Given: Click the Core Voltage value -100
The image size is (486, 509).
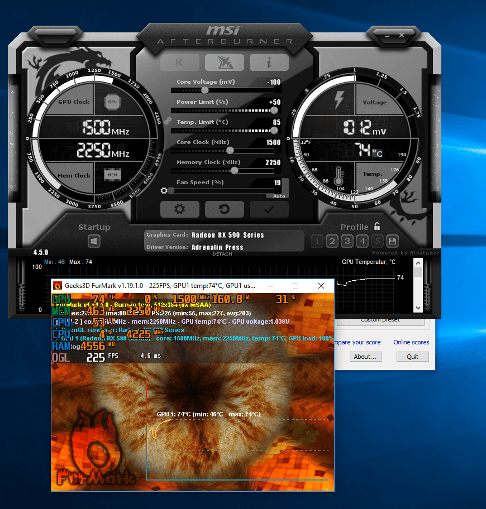Looking at the screenshot, I should 274,82.
